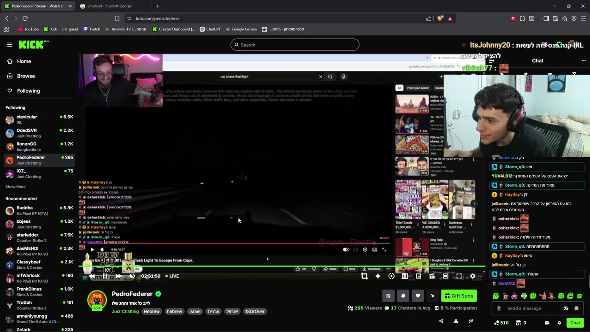This screenshot has width=590, height=332.
Task: Click the chat bubble icon near settings
Action: click(x=547, y=323)
